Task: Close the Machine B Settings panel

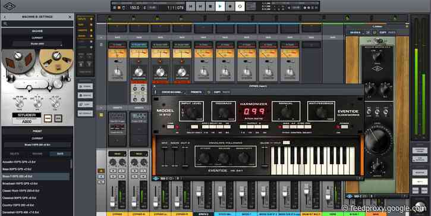Action: pyautogui.click(x=70, y=17)
